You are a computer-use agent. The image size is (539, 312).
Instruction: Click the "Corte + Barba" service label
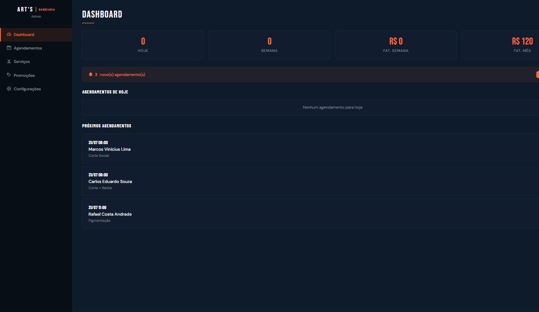click(100, 188)
